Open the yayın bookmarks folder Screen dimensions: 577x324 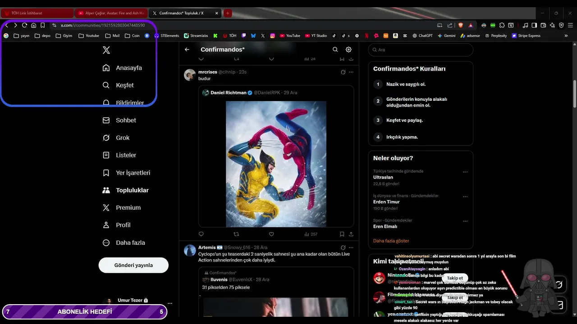click(x=22, y=36)
